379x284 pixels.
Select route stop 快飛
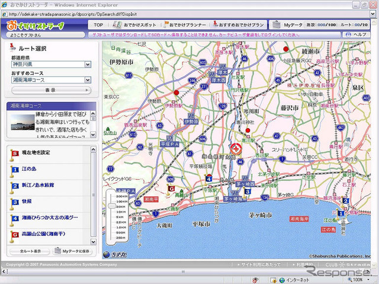27,201
